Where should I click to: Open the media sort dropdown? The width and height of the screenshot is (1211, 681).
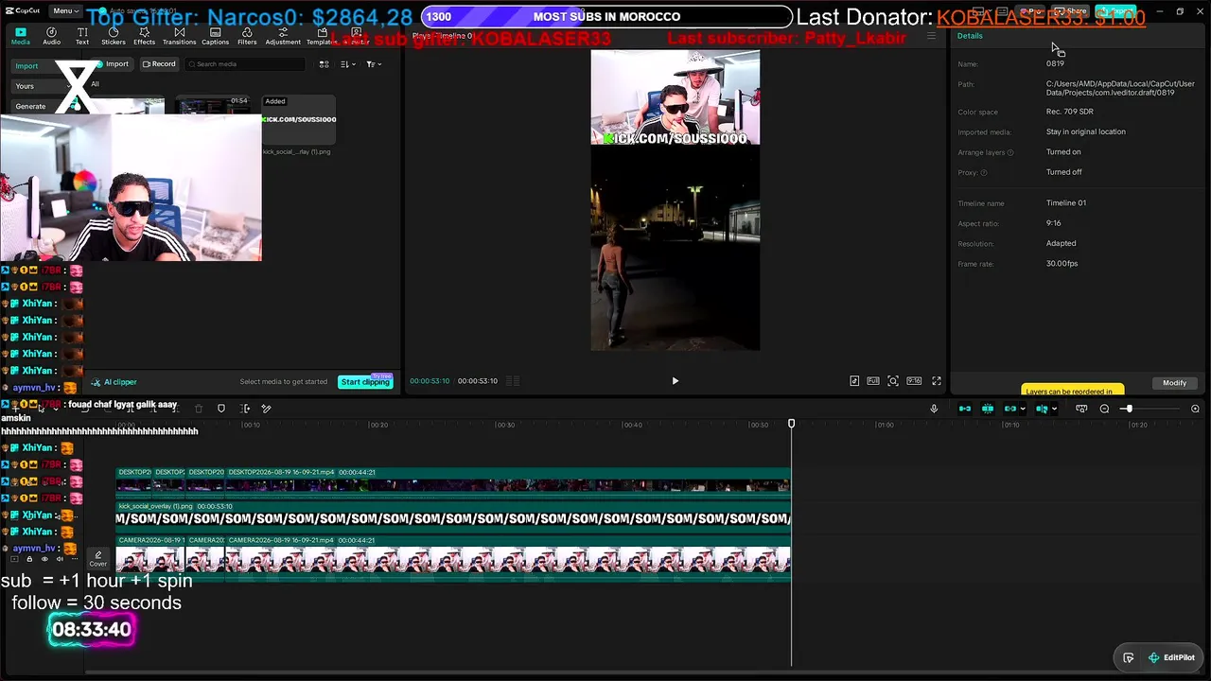tap(347, 64)
